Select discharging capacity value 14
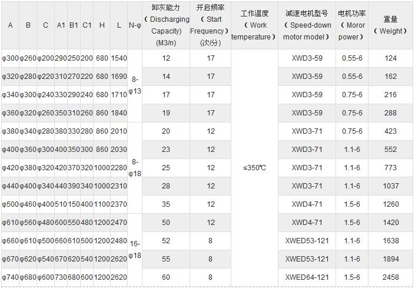This screenshot has height=288, width=415. click(166, 77)
